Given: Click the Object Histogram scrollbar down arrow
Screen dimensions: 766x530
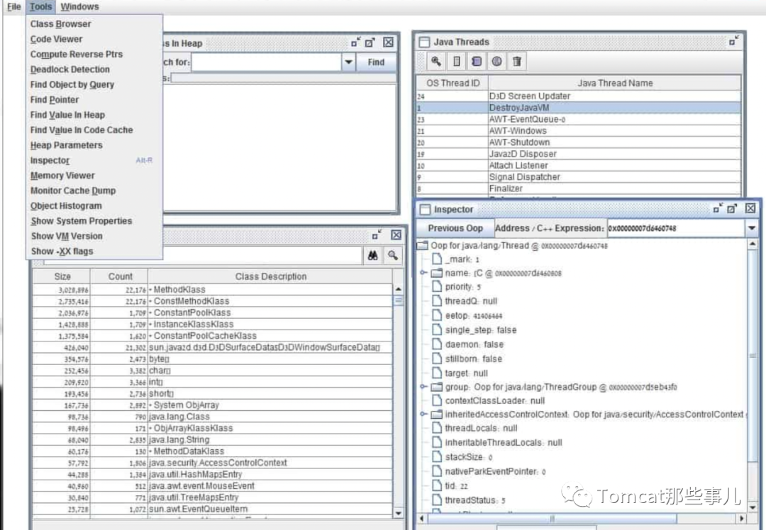Looking at the screenshot, I should 398,513.
